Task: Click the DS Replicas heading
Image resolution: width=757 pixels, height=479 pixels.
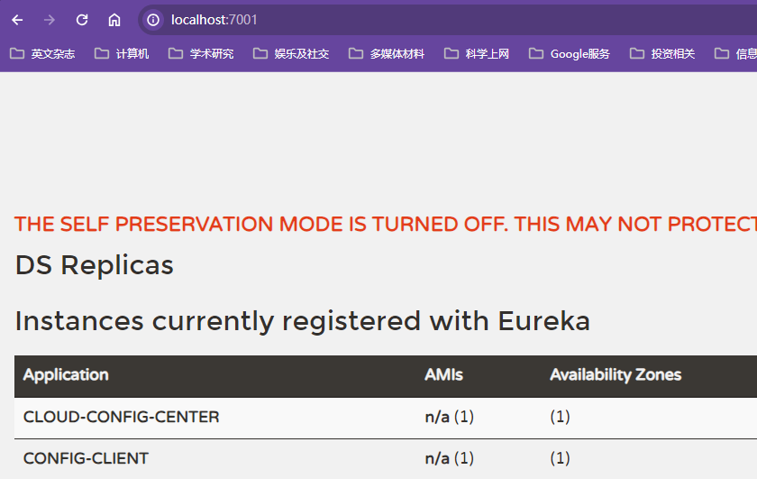Action: click(x=95, y=265)
